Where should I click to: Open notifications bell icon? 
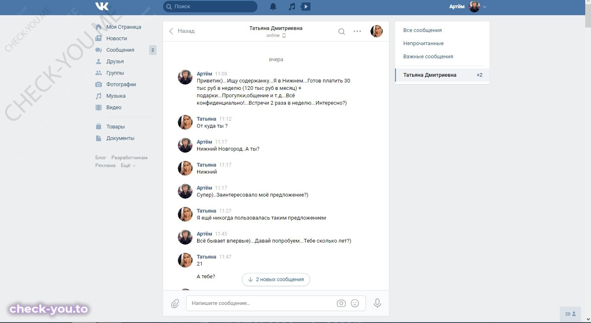pos(273,7)
